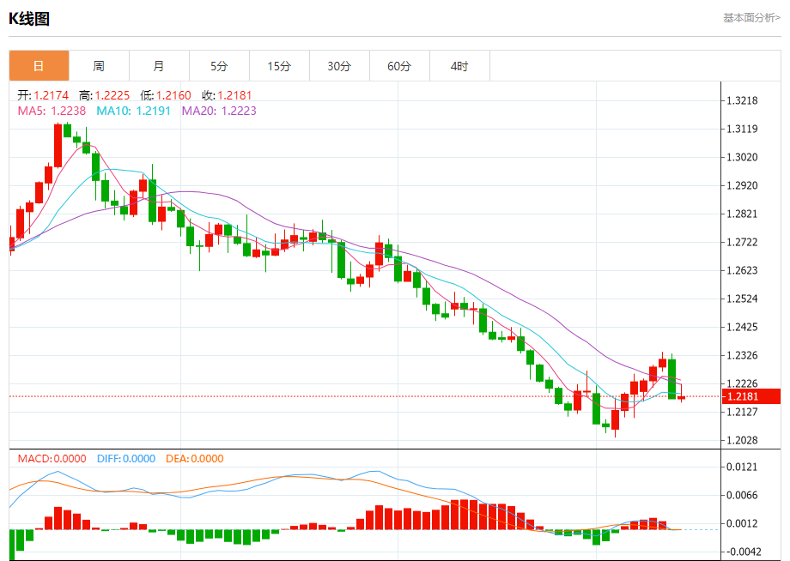Image resolution: width=790 pixels, height=561 pixels.
Task: Switch to the 月 monthly tab
Action: pos(159,66)
